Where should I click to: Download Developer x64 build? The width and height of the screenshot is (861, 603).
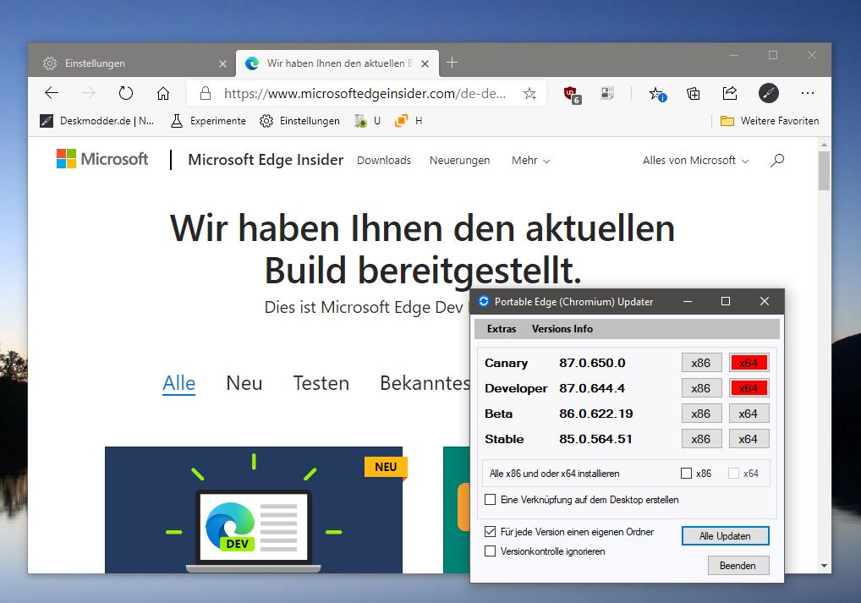(x=749, y=388)
